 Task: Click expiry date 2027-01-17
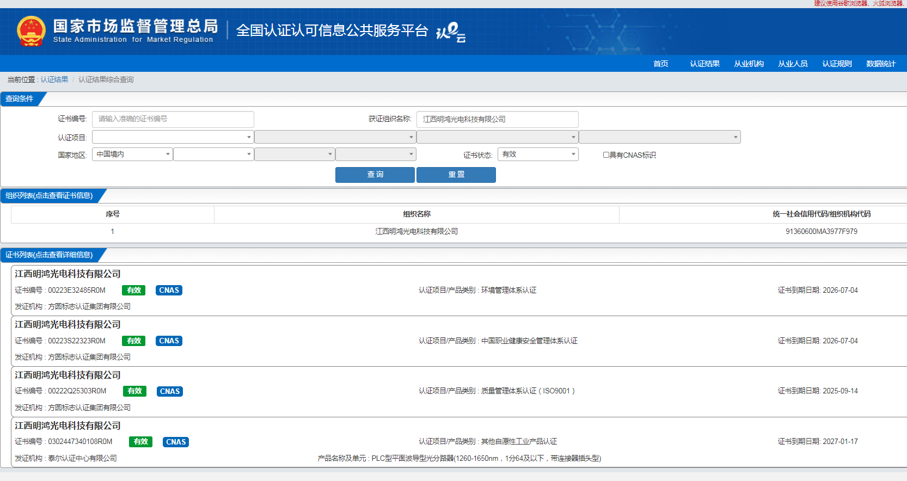point(840,442)
